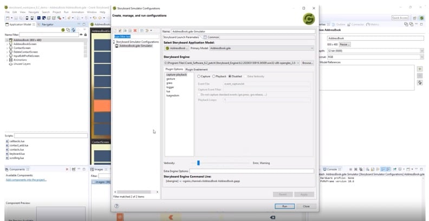
Task: Click the Browse button for engine path
Action: coord(307,63)
